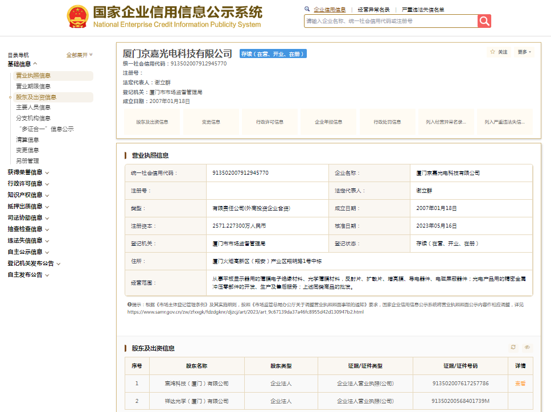The height and width of the screenshot is (412, 551).
Task: Open 主要人员信息 in the sidebar
Action: coord(33,108)
